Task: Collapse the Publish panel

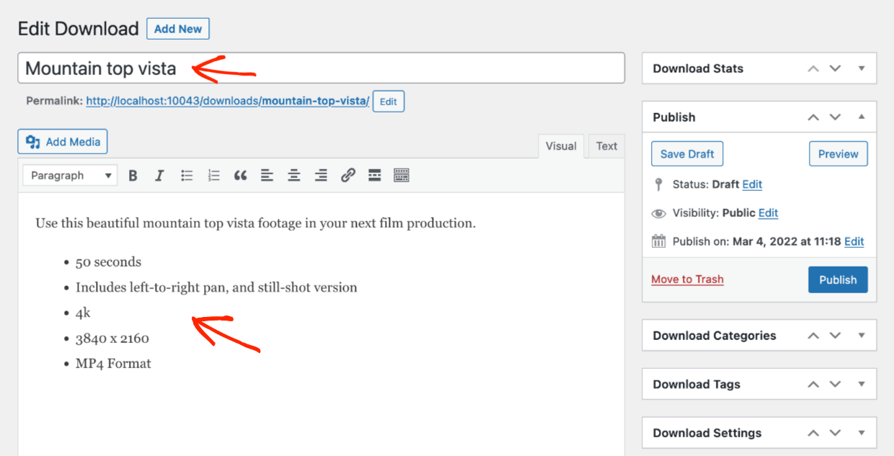Action: click(861, 117)
